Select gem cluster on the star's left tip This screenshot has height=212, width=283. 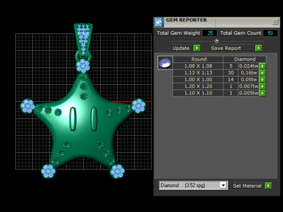coord(28,106)
